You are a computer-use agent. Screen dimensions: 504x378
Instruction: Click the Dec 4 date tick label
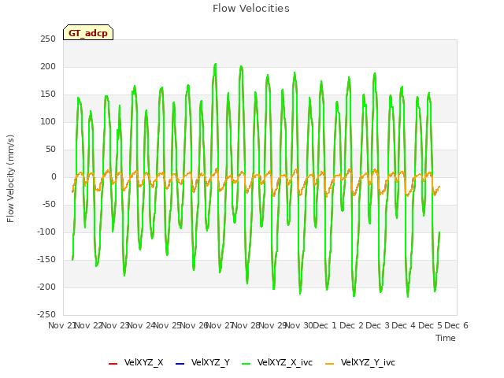404,325
